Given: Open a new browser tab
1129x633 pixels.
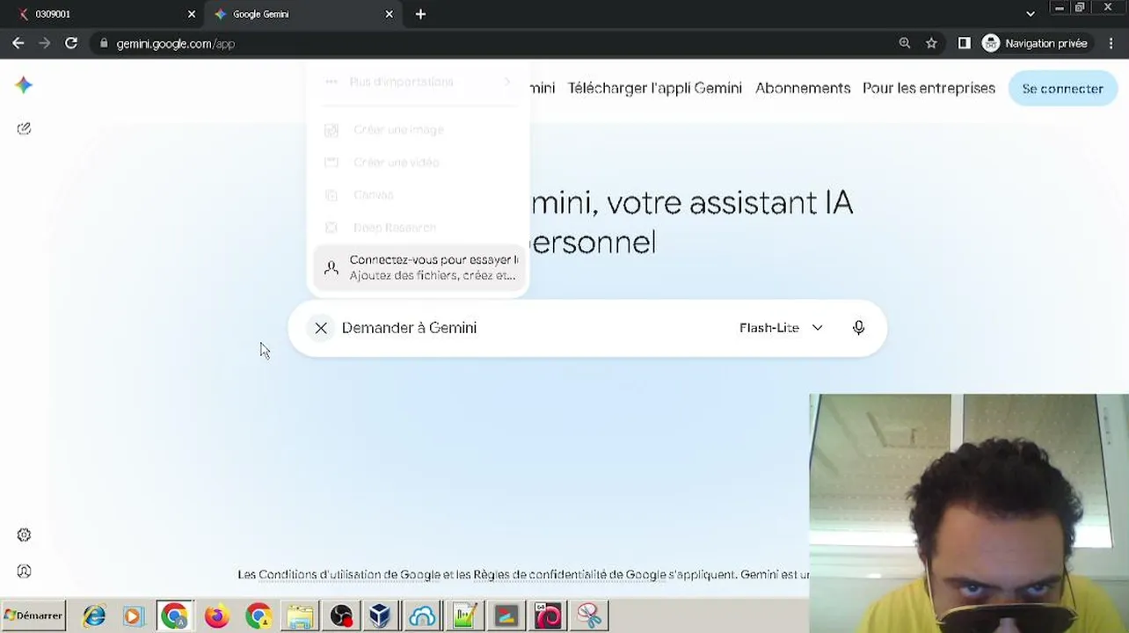Looking at the screenshot, I should click(x=420, y=14).
